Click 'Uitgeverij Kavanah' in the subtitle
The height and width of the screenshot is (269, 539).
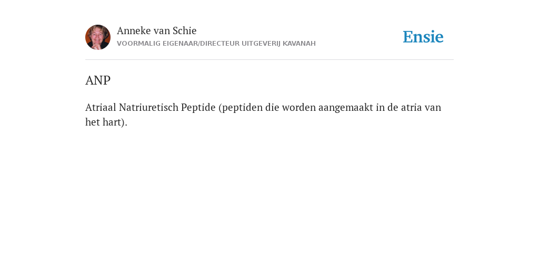point(278,44)
